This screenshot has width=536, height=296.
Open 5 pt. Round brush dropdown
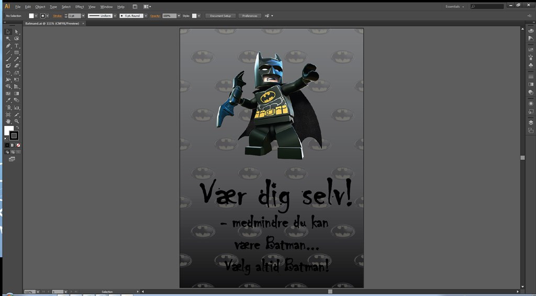[146, 16]
